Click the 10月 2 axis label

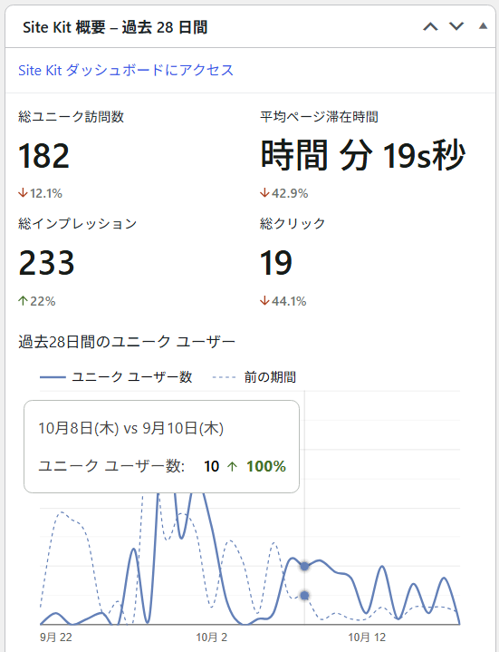coord(211,637)
